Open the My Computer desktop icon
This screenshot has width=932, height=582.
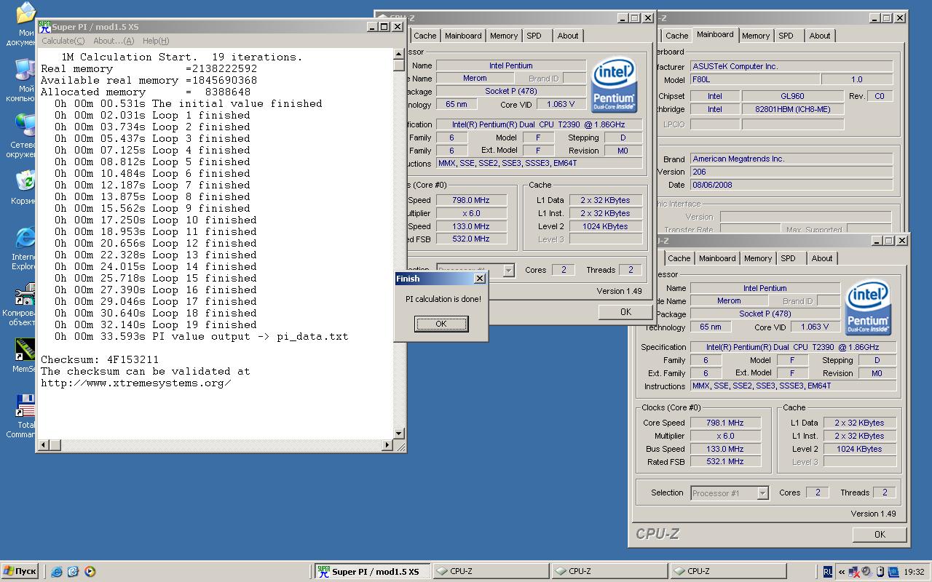[x=25, y=71]
